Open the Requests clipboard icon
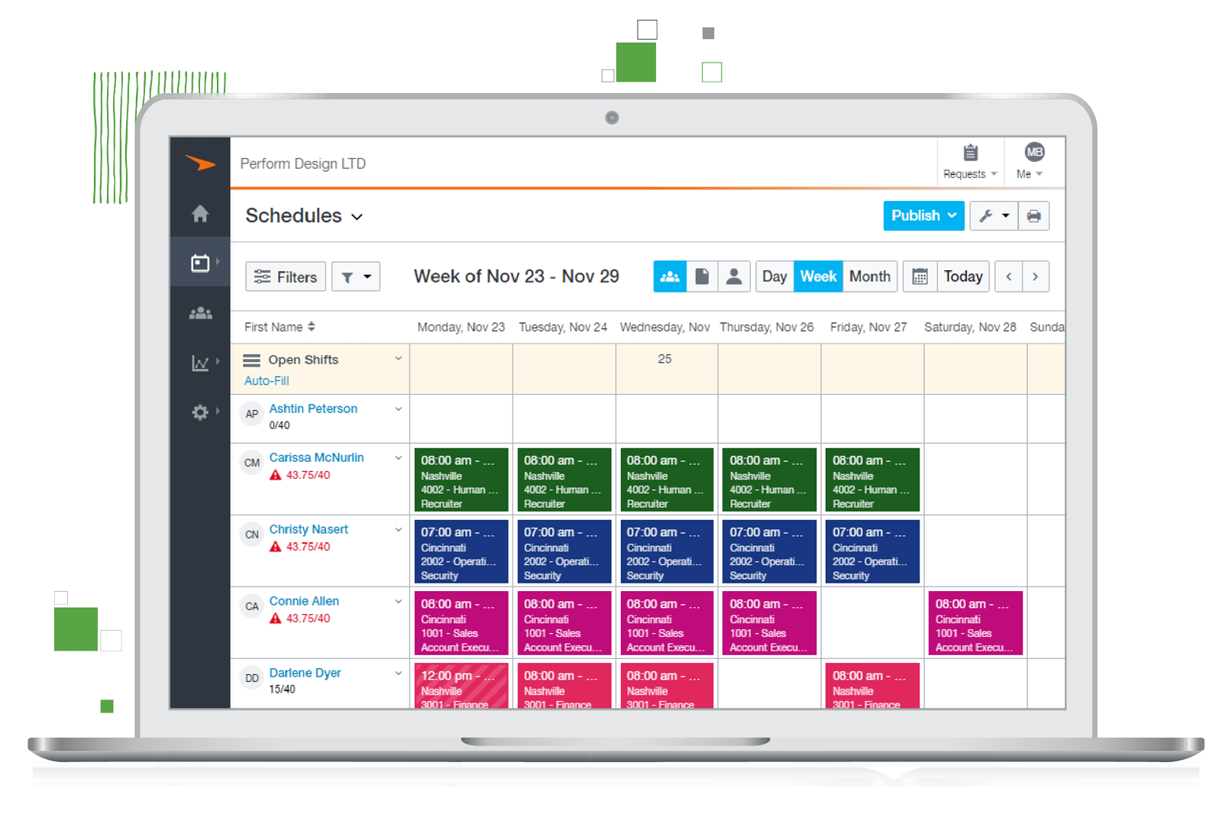Screen dimensions: 1222x814 pos(970,153)
